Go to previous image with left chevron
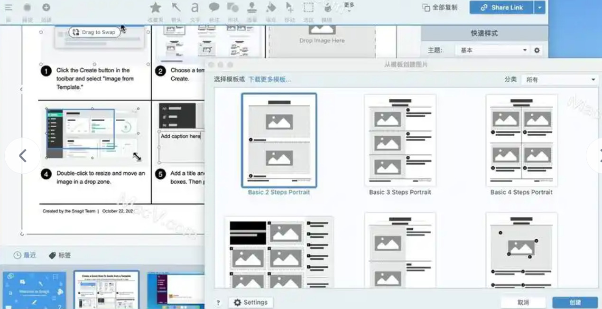602x309 pixels. point(22,155)
